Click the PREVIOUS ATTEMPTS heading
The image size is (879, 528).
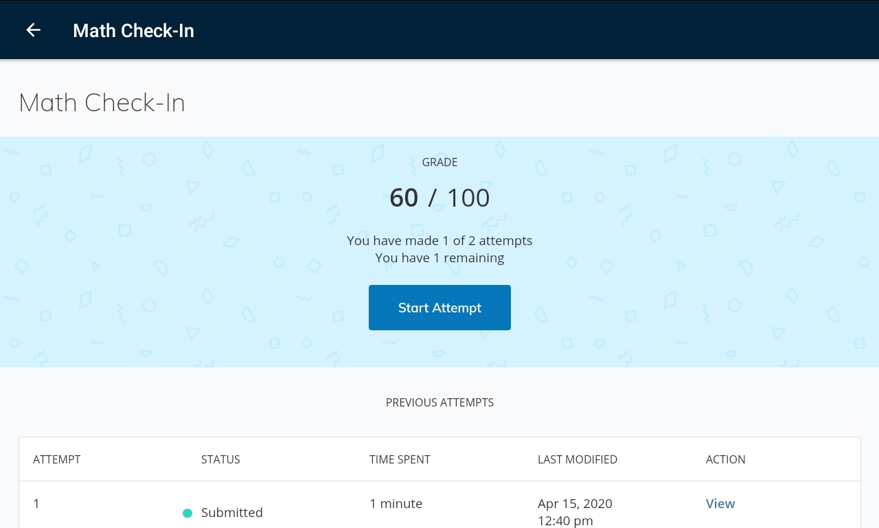(x=439, y=402)
